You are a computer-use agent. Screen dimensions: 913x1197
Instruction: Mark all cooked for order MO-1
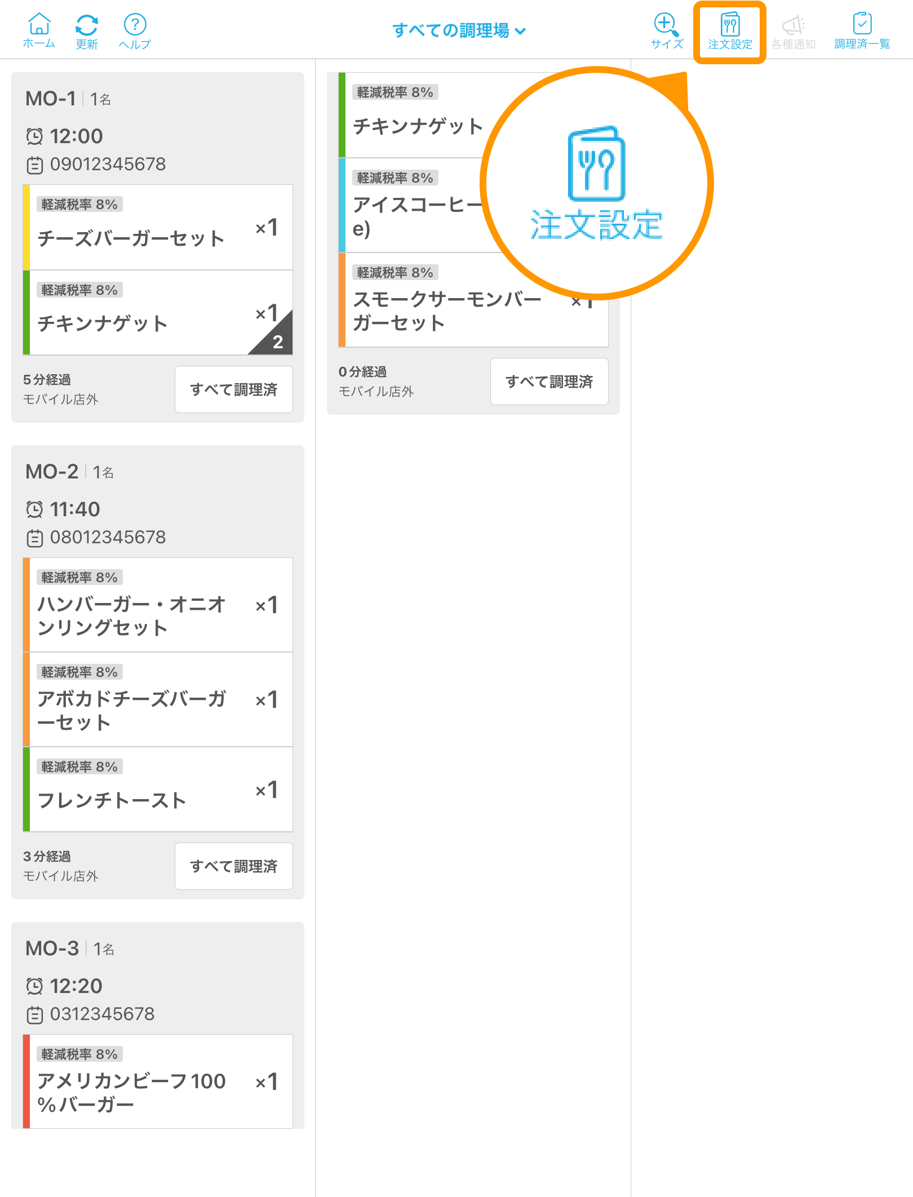[x=233, y=389]
